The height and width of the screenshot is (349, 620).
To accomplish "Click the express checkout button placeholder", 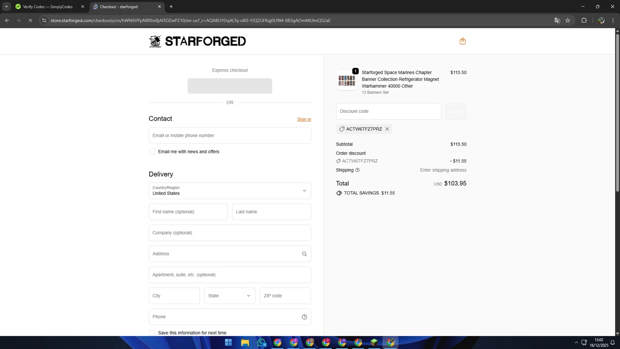I will 230,86.
